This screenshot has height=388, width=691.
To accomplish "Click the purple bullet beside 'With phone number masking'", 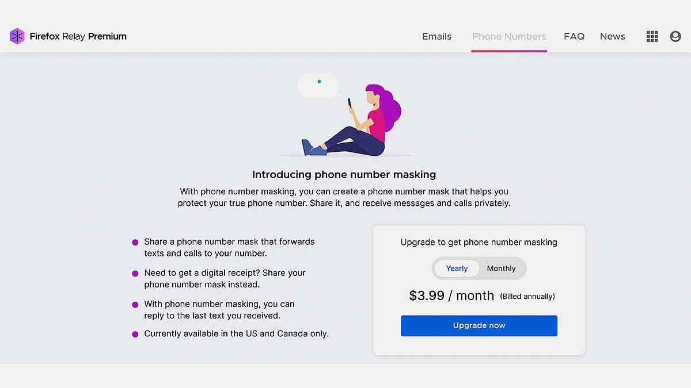I will coord(135,304).
